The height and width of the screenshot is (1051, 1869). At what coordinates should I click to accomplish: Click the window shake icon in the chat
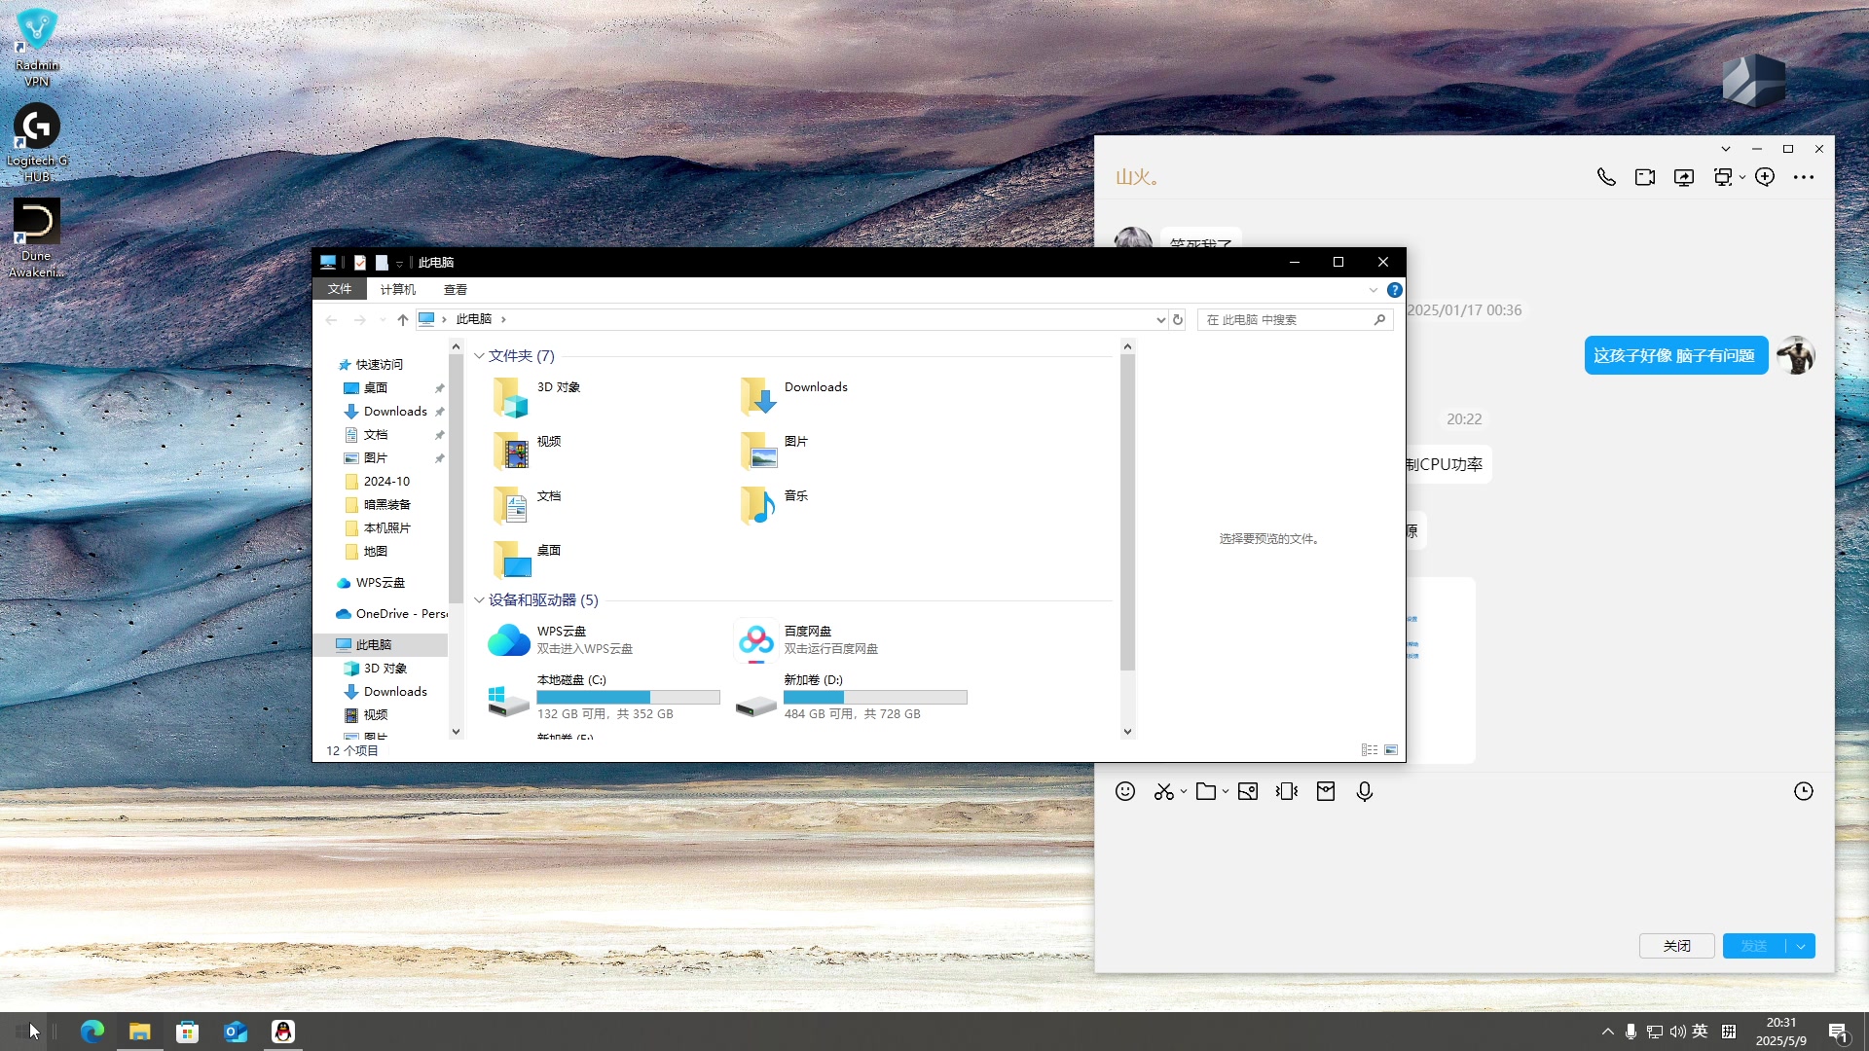tap(1287, 791)
